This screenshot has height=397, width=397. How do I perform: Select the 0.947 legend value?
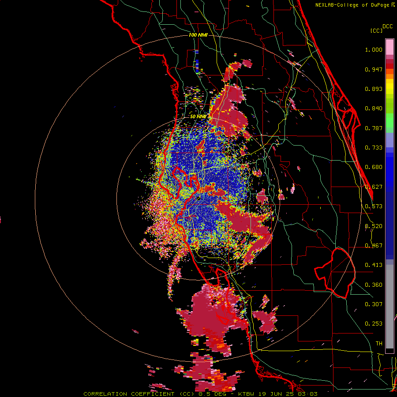pyautogui.click(x=374, y=69)
